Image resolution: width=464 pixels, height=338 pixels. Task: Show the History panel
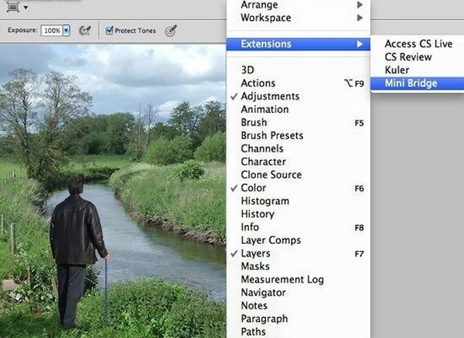click(299, 214)
